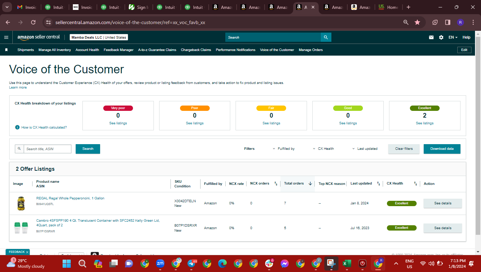Click the info icon beside CX Health question
Viewport: 481px width, 272px height.
pyautogui.click(x=17, y=127)
